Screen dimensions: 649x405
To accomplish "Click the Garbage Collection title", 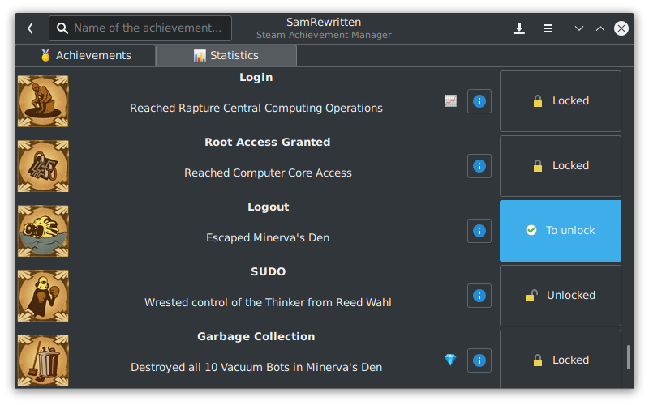I will 256,337.
